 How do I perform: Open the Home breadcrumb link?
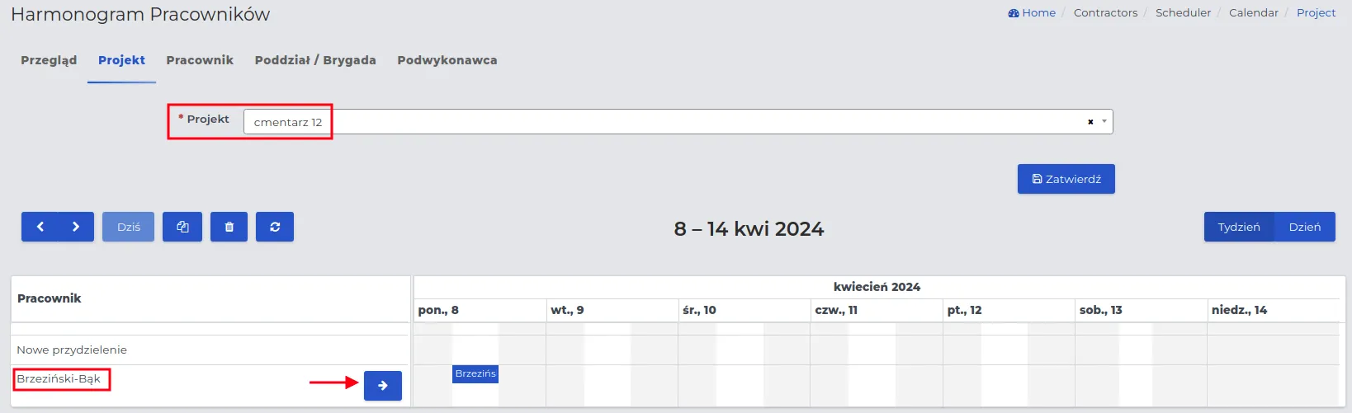pos(1032,12)
